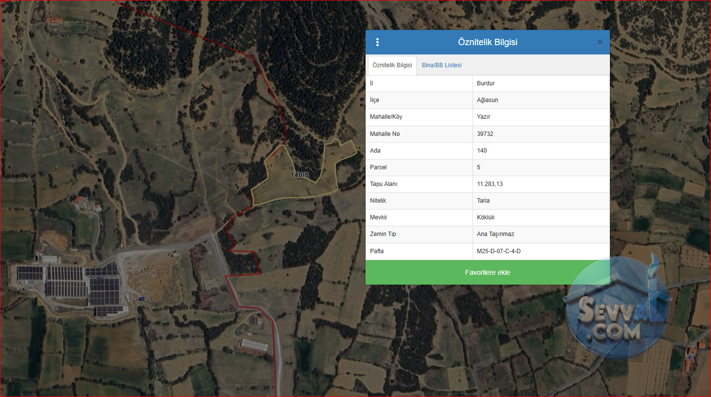Click the Pafta value M25-D-07-C-4-D
Screen dimensions: 711x397
coord(499,251)
